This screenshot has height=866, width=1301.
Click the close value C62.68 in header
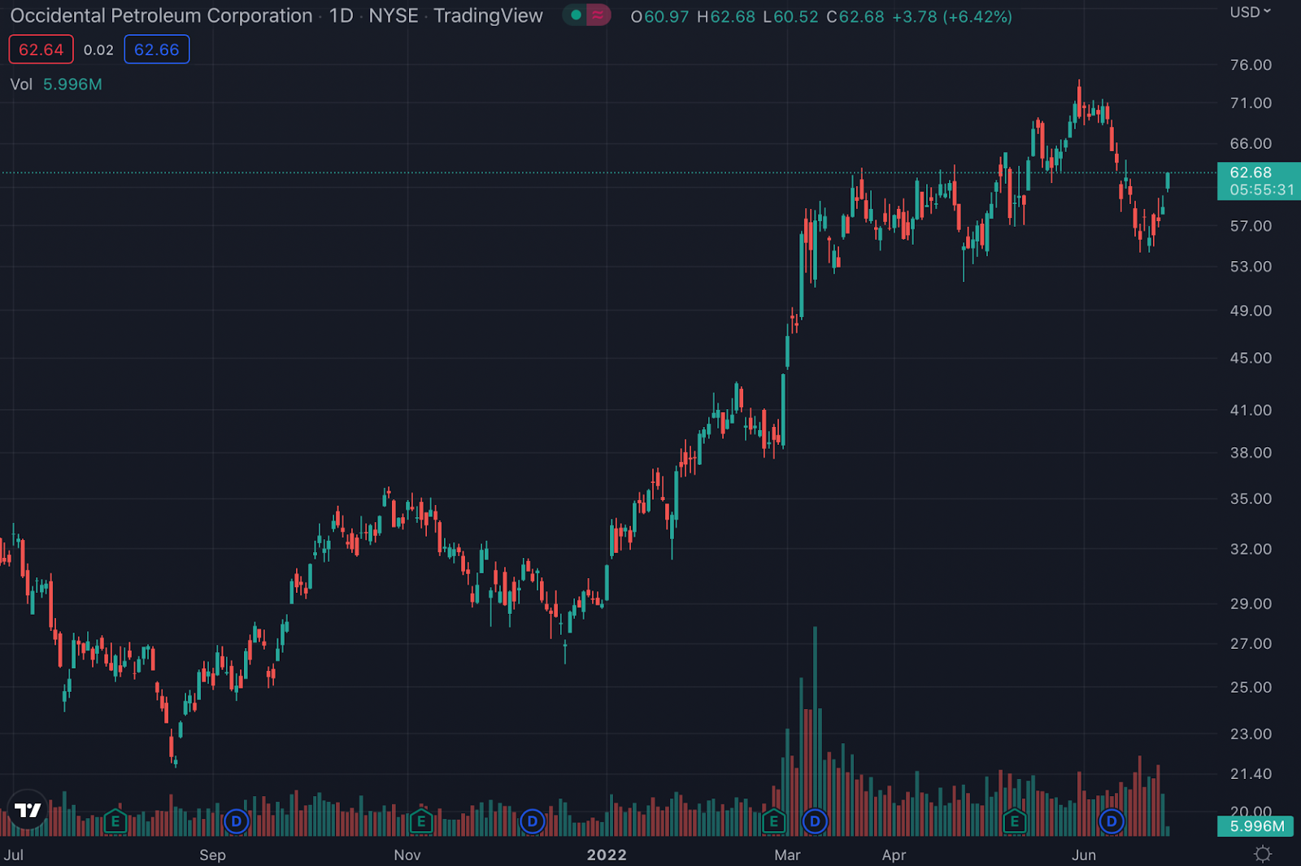[x=855, y=16]
